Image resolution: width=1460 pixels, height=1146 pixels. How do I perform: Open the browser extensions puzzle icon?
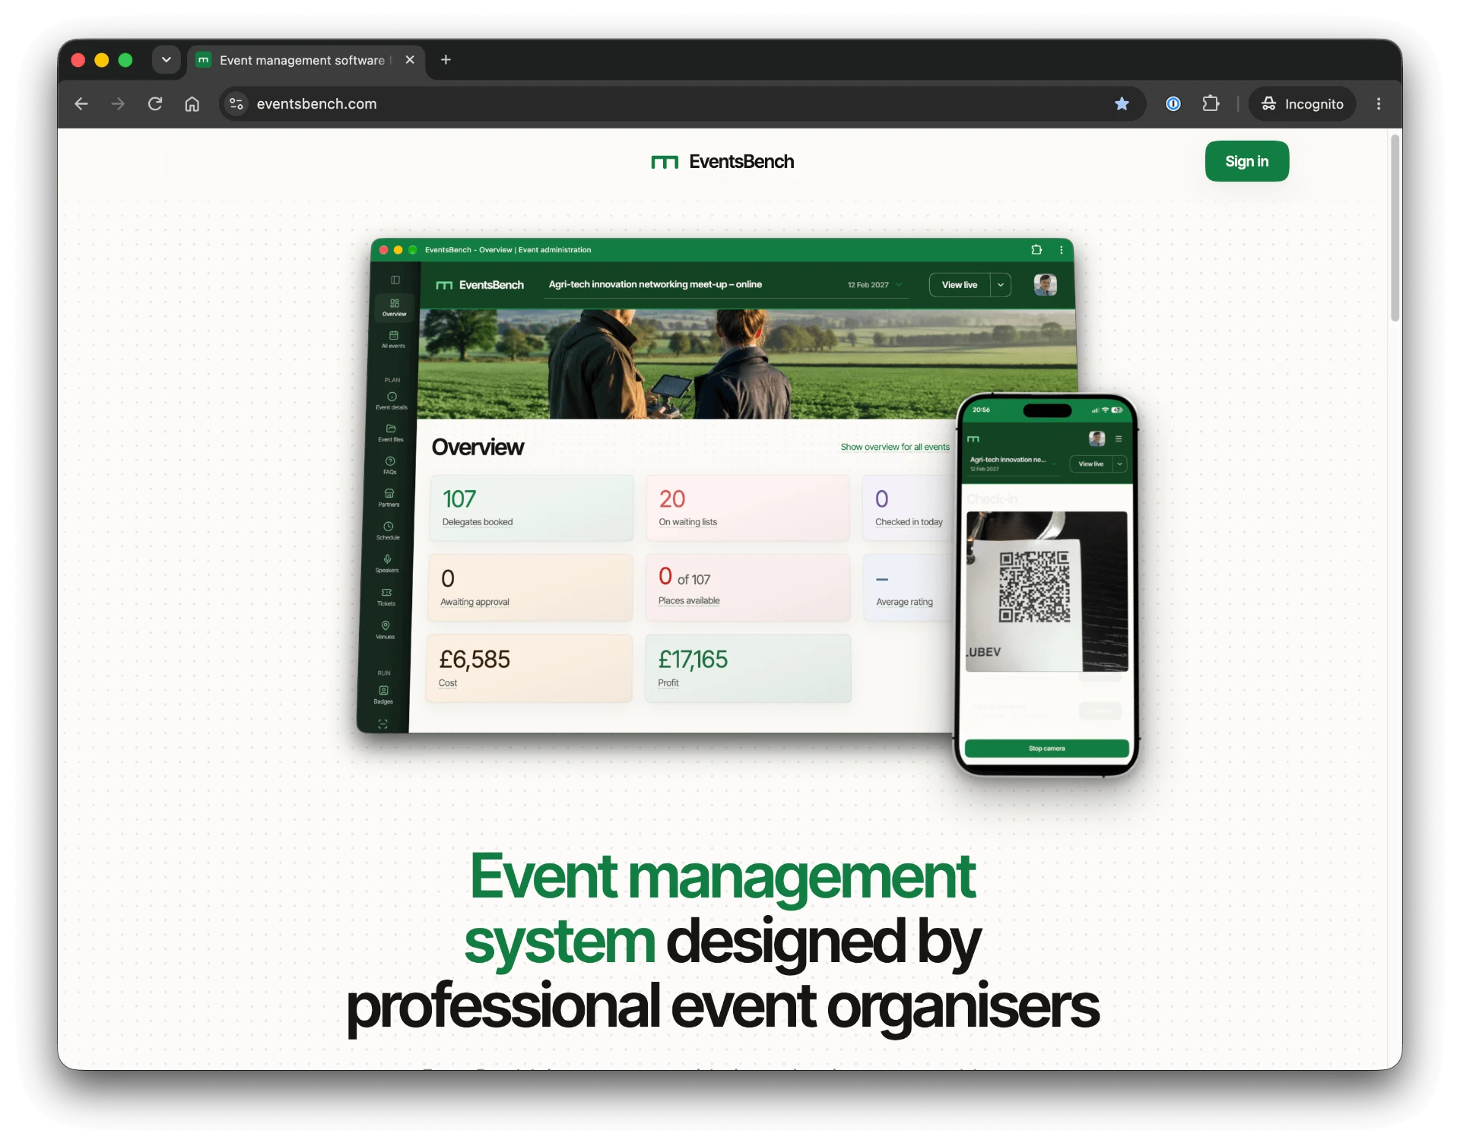pyautogui.click(x=1211, y=104)
